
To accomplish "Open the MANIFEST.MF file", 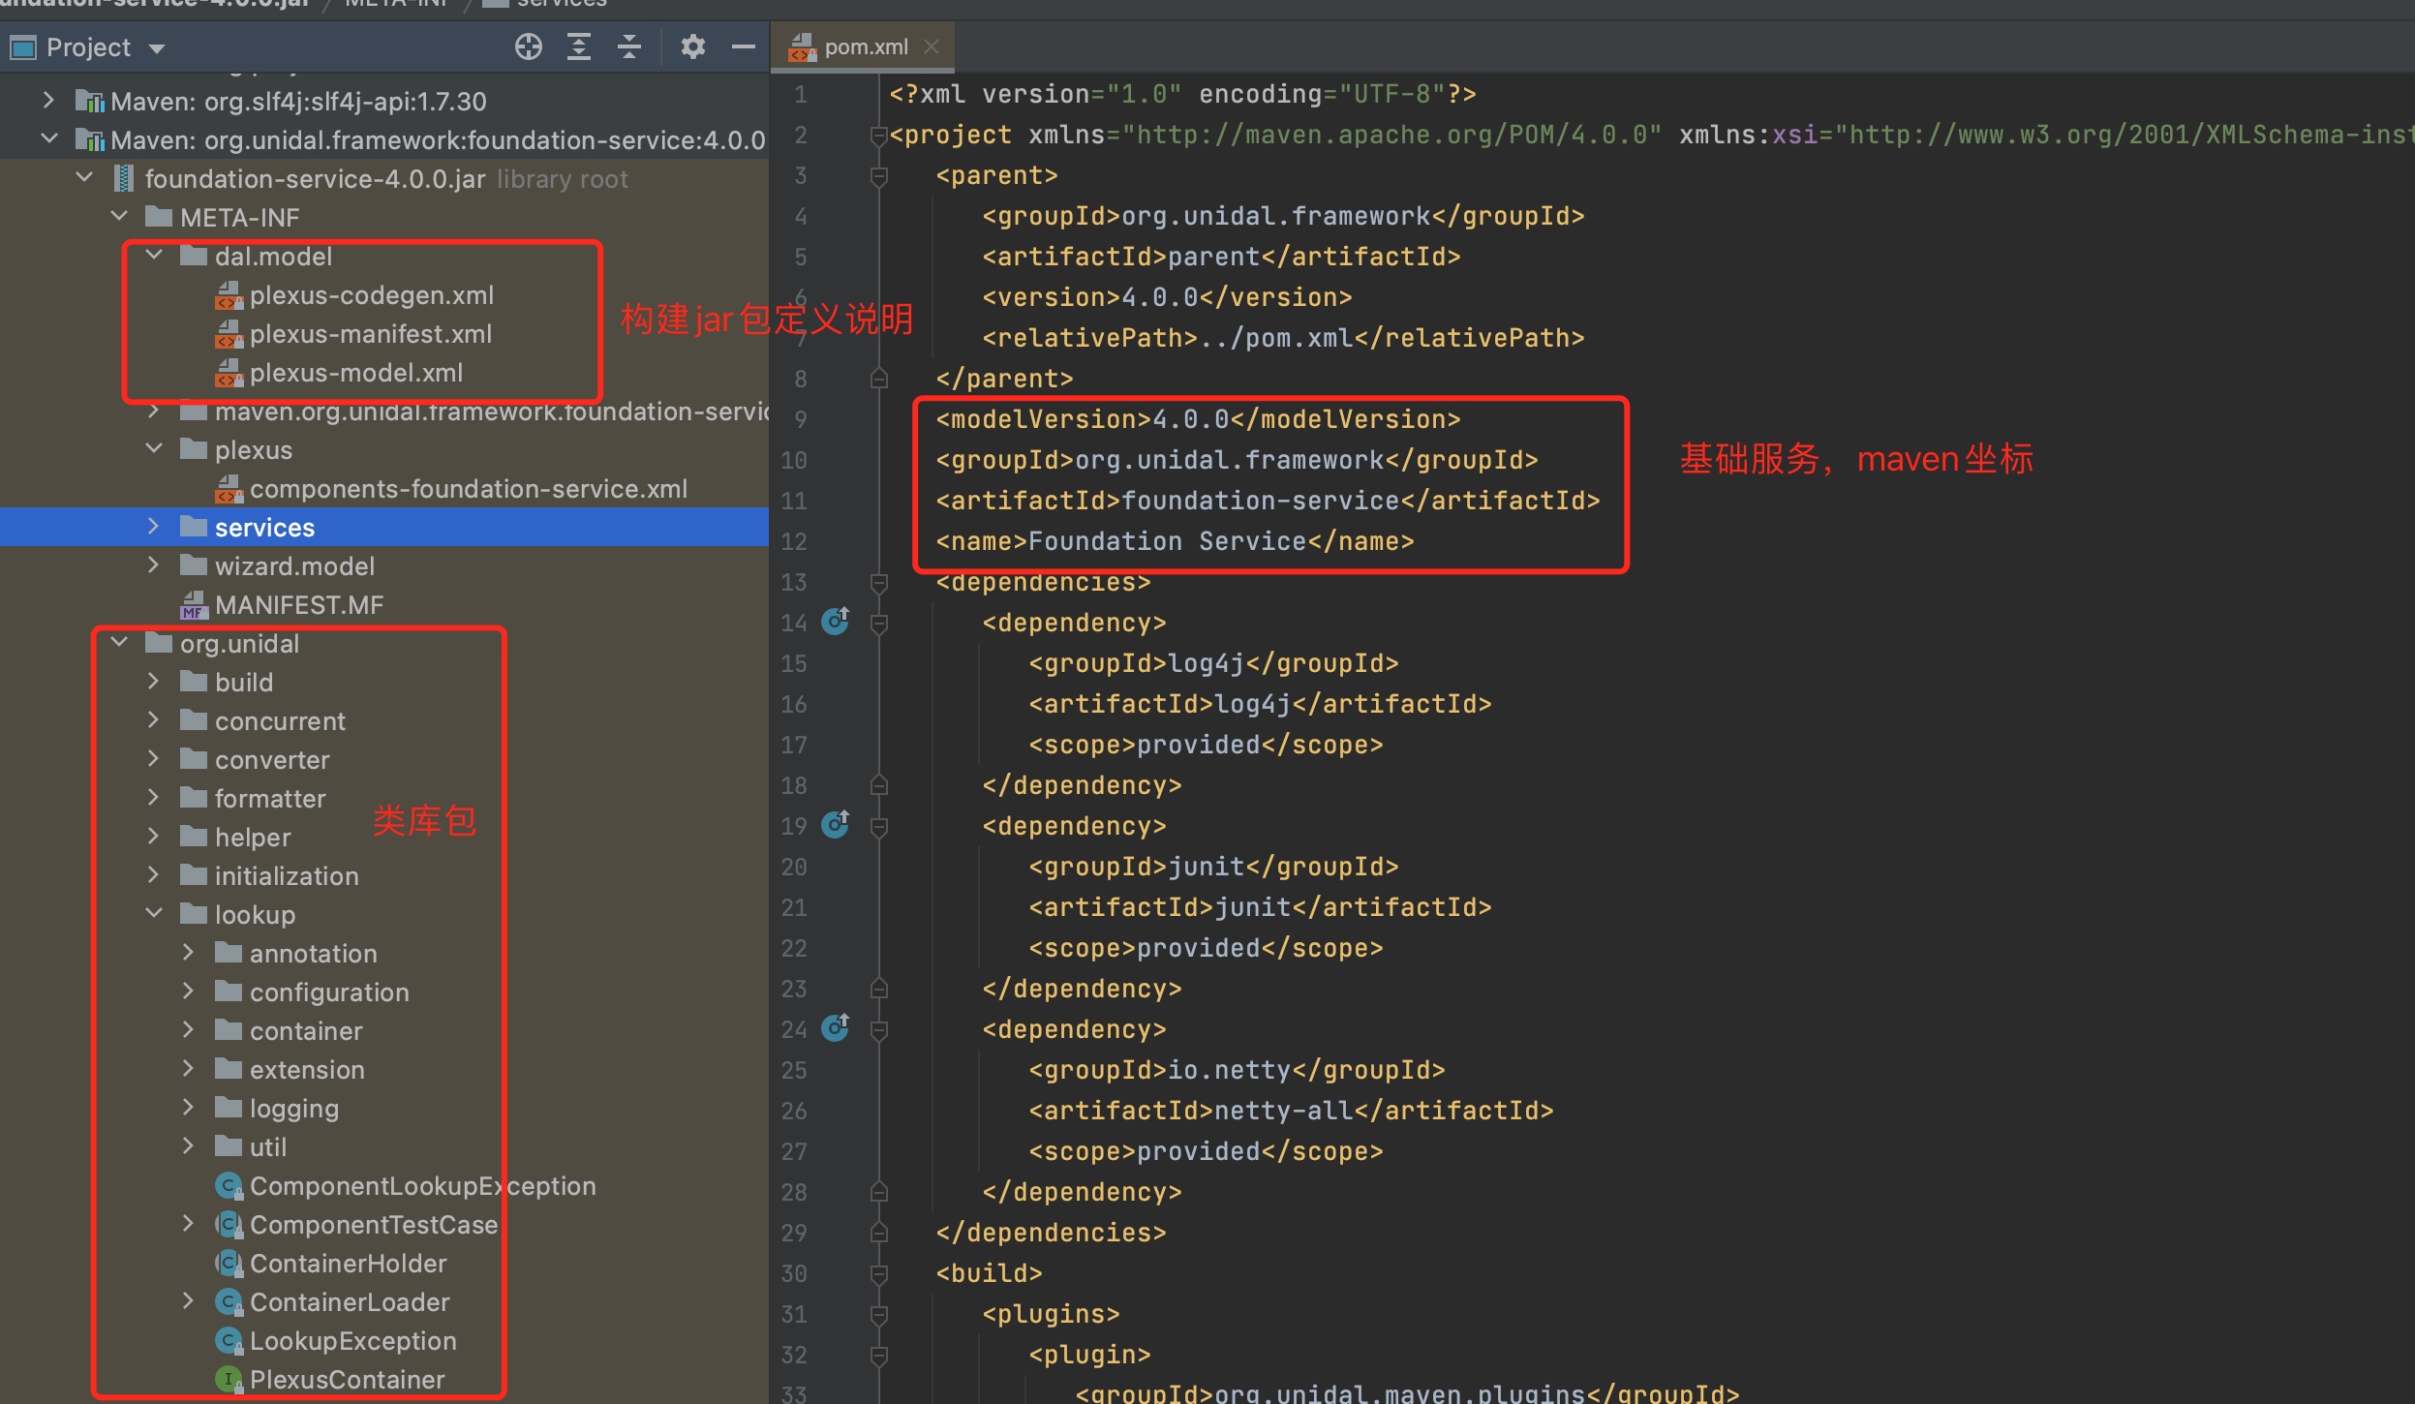I will click(298, 605).
